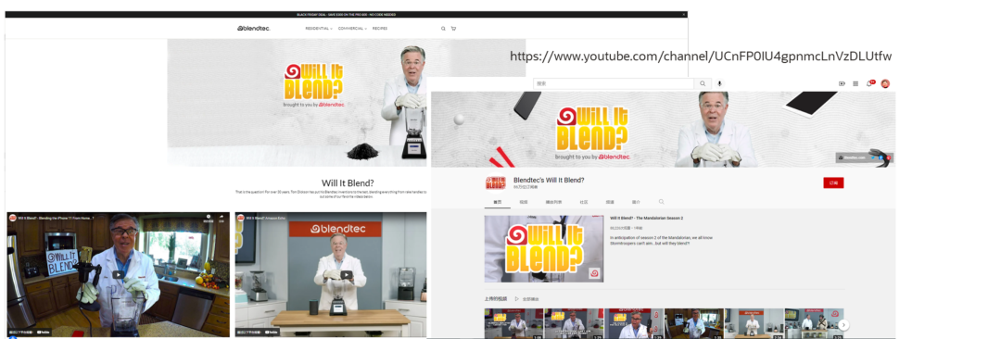The width and height of the screenshot is (1001, 339).
Task: Click Facebook icon on channel banner
Action: click(881, 157)
